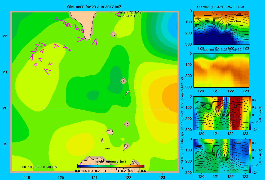
Task: Click the '18' contour label in temperature section
Action: click(206, 30)
